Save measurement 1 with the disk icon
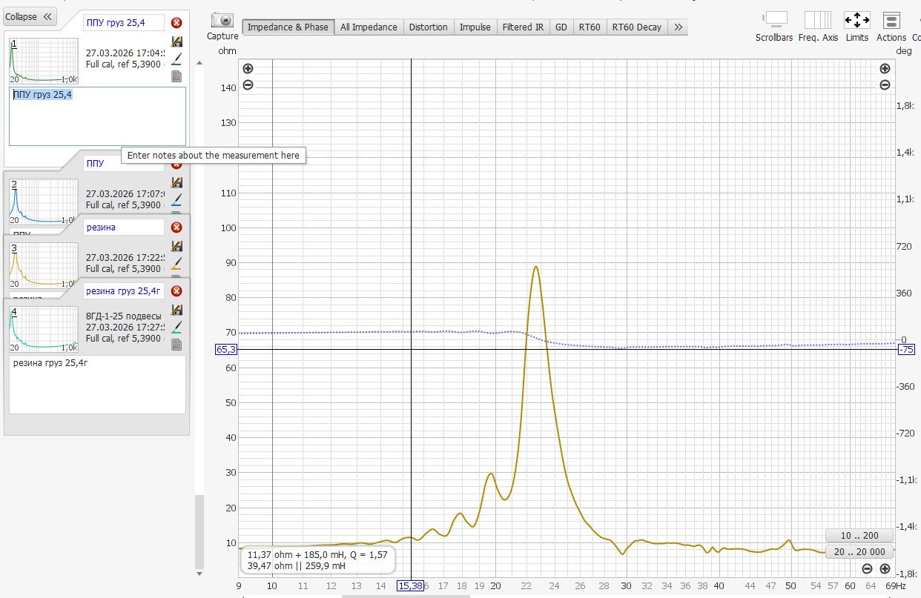The height and width of the screenshot is (598, 921). (176, 41)
